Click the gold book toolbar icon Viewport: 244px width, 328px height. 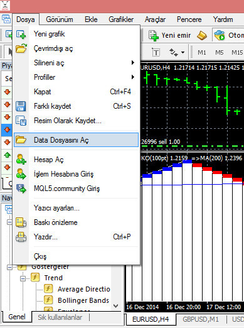(x=202, y=35)
